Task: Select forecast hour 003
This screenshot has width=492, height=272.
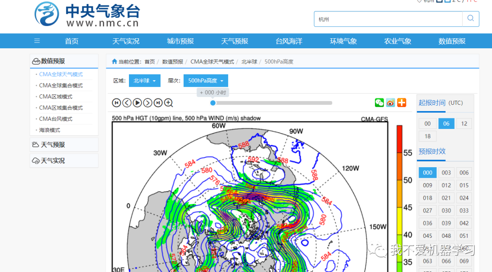Action: pos(446,172)
